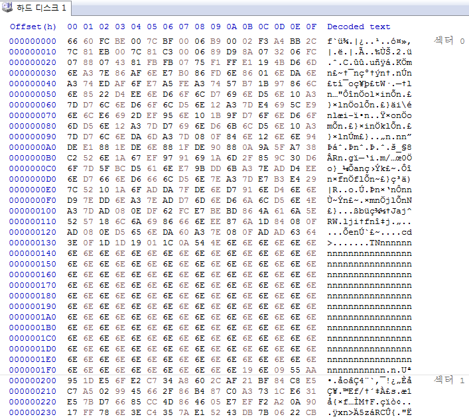Click offset row 000000A0
Image resolution: width=469 pixels, height=419 pixels.
[x=33, y=147]
